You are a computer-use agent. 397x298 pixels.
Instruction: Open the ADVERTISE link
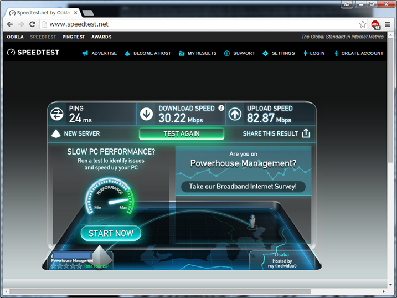point(104,53)
